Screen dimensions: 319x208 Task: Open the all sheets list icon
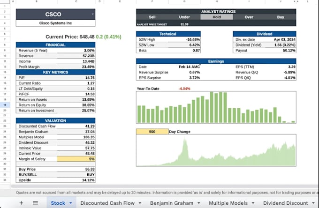point(35,203)
